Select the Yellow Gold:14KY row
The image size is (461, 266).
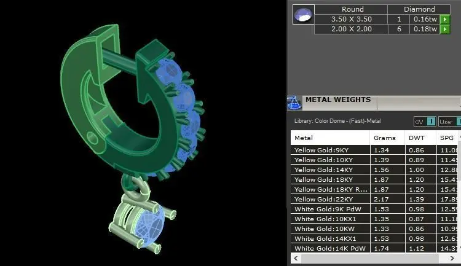pos(374,170)
